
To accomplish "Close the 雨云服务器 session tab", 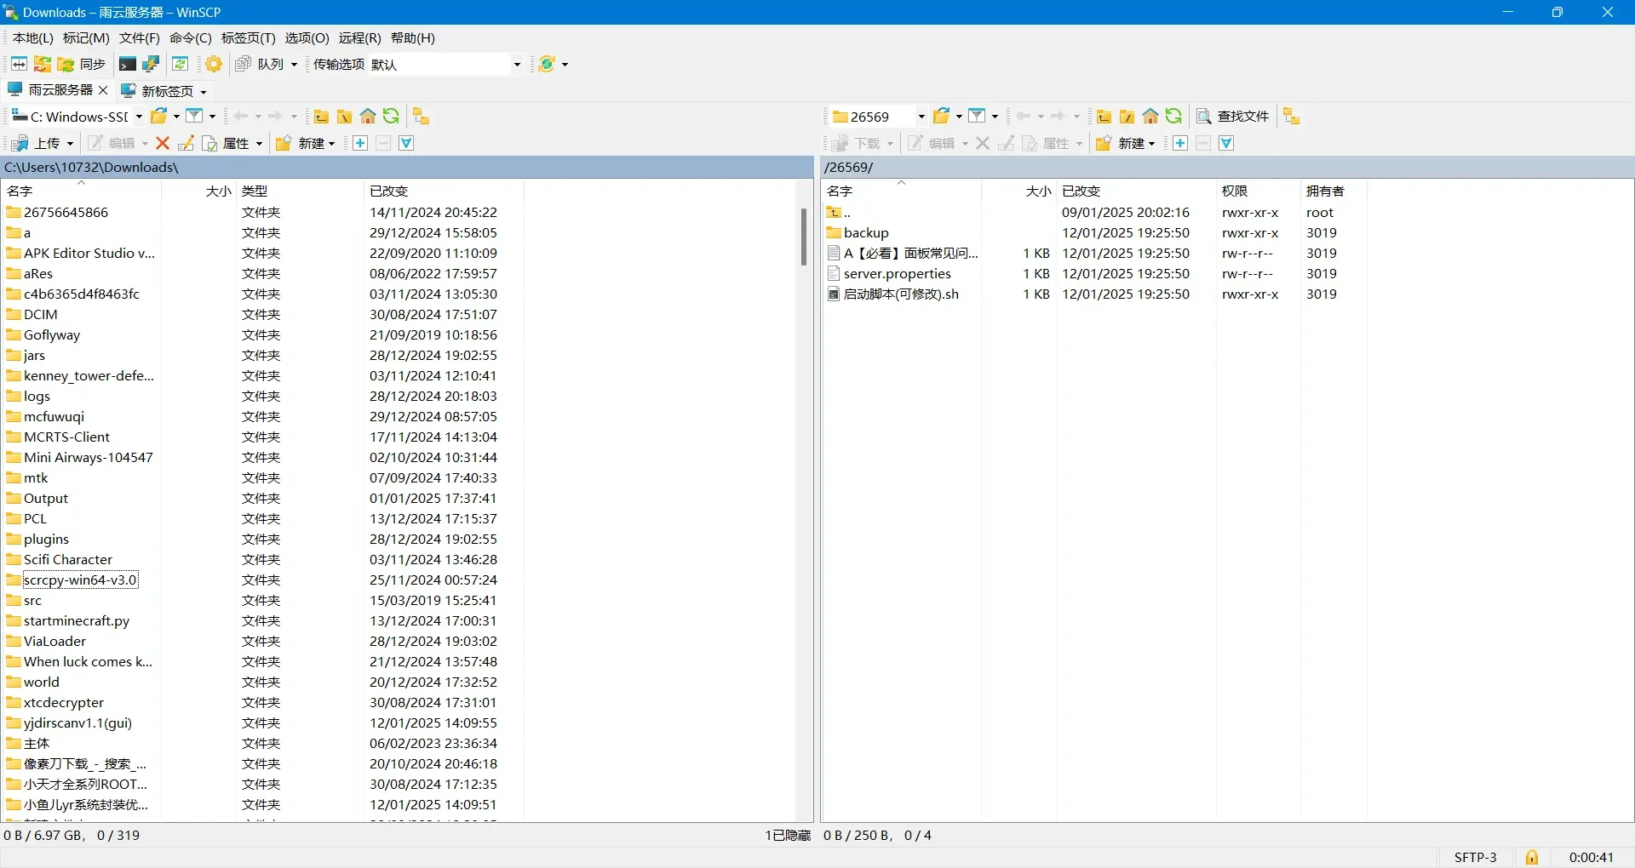I will pyautogui.click(x=103, y=90).
